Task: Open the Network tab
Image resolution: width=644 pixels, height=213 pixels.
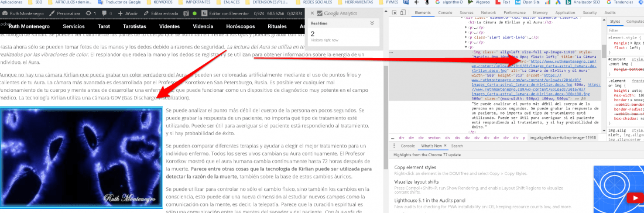Action: tap(488, 13)
